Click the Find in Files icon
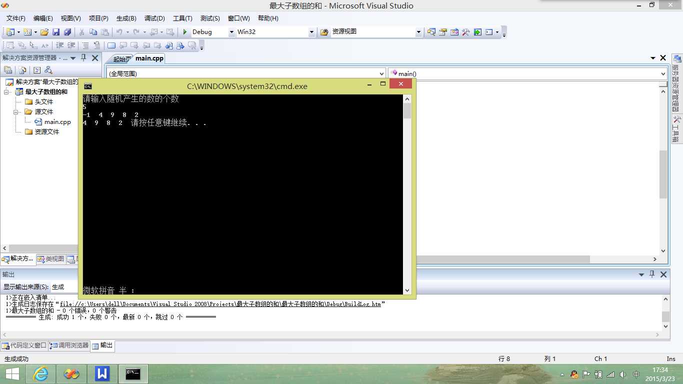Viewport: 683px width, 384px height. (324, 32)
